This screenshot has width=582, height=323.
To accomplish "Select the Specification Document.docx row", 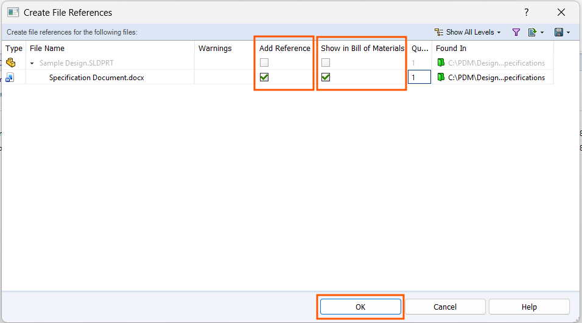I will [278, 77].
